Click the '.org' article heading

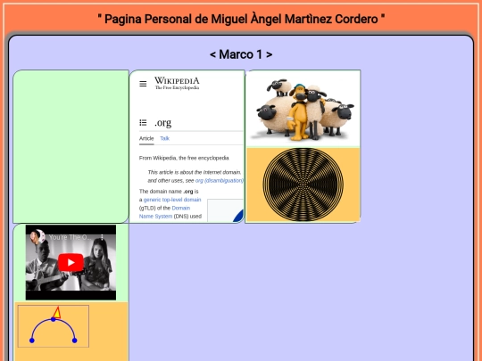tap(163, 122)
